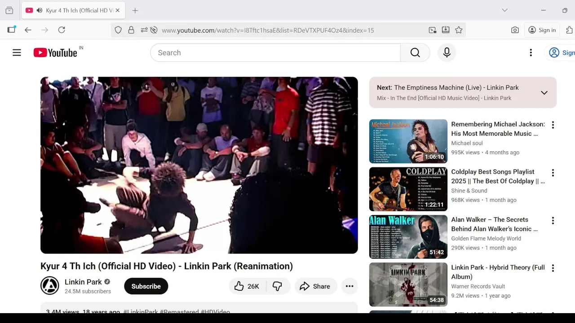Screen dimensions: 575x323
Task: Open recent browsing tab-history icon
Action: pos(9,10)
